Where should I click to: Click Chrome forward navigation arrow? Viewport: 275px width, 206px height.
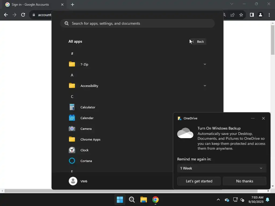click(15, 15)
